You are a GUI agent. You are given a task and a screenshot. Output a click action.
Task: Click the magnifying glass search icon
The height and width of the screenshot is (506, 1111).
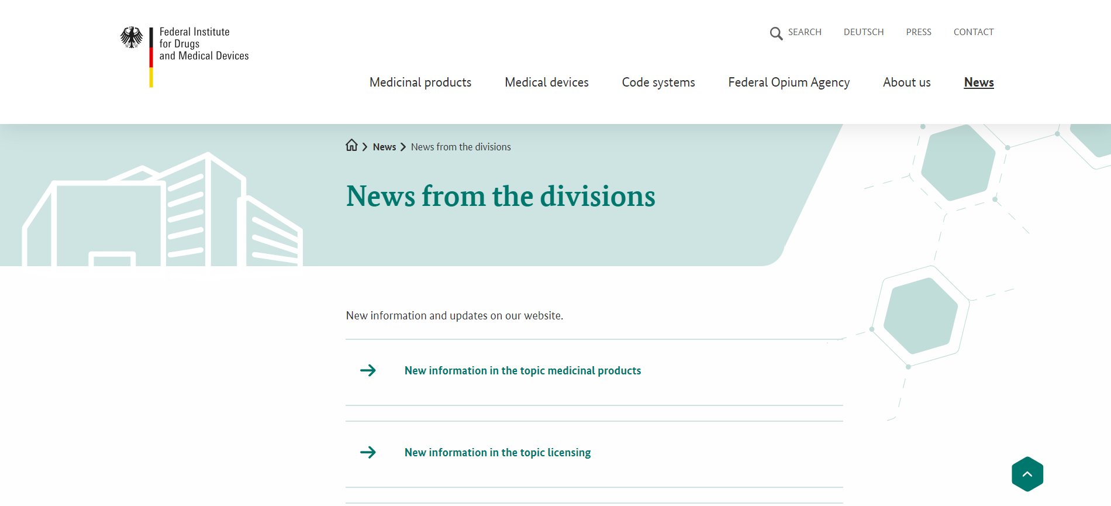click(x=776, y=33)
